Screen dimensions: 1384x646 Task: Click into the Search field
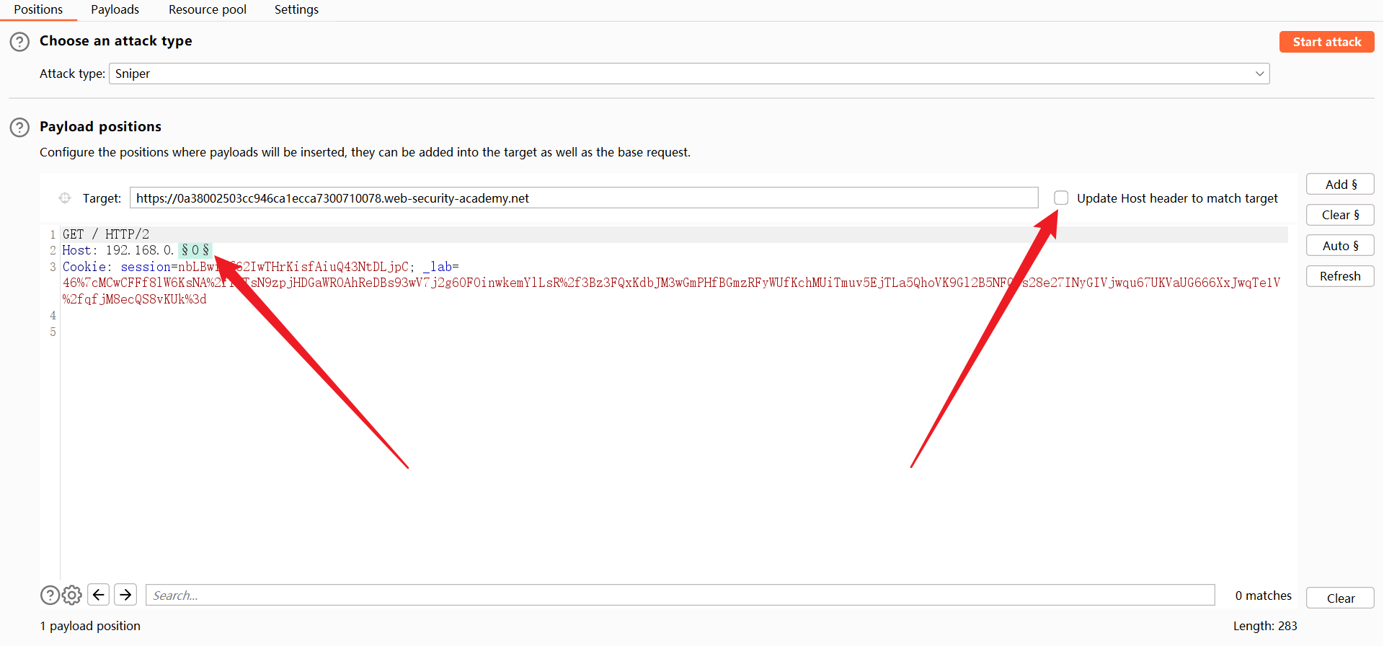pyautogui.click(x=680, y=596)
